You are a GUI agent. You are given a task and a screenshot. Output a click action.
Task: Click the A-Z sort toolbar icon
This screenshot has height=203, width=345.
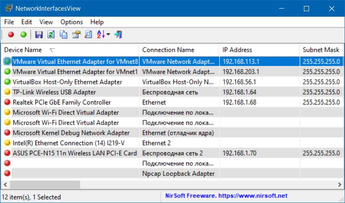pyautogui.click(x=101, y=35)
